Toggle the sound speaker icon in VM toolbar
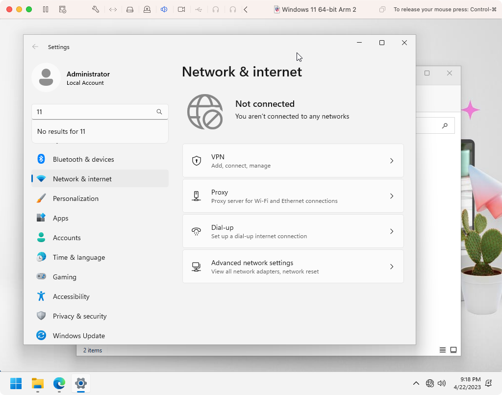Image resolution: width=502 pixels, height=395 pixels. (x=164, y=9)
